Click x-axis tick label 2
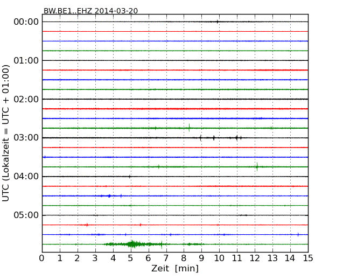The width and height of the screenshot is (350, 280). click(x=78, y=258)
